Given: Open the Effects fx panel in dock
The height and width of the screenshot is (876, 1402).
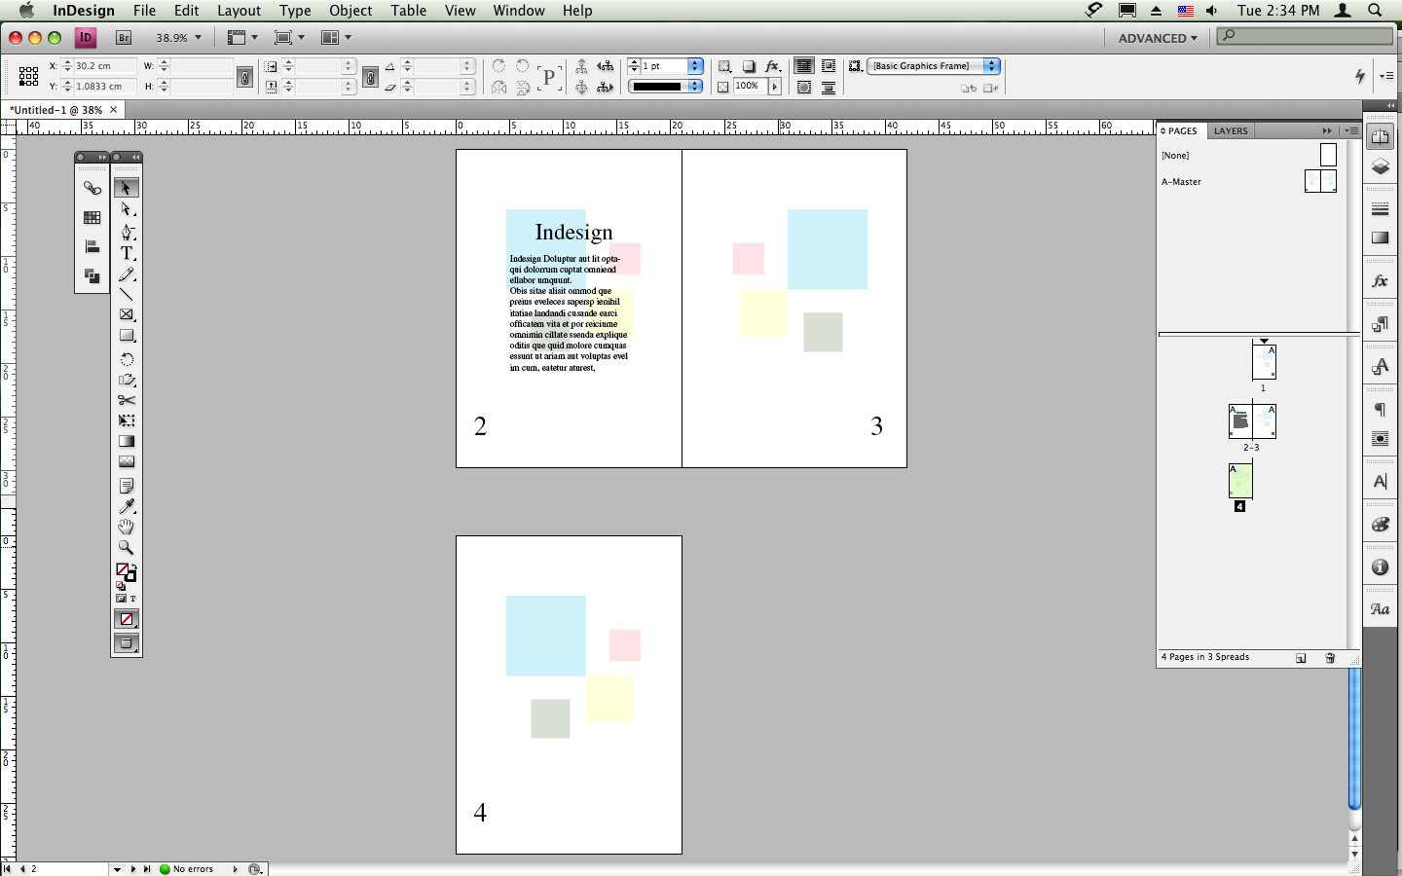Looking at the screenshot, I should (1380, 281).
